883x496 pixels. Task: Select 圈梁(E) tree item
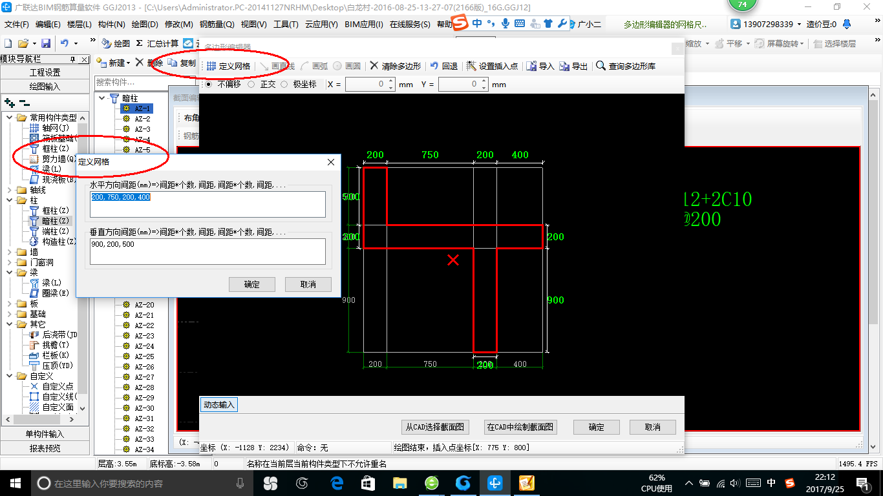pos(50,293)
